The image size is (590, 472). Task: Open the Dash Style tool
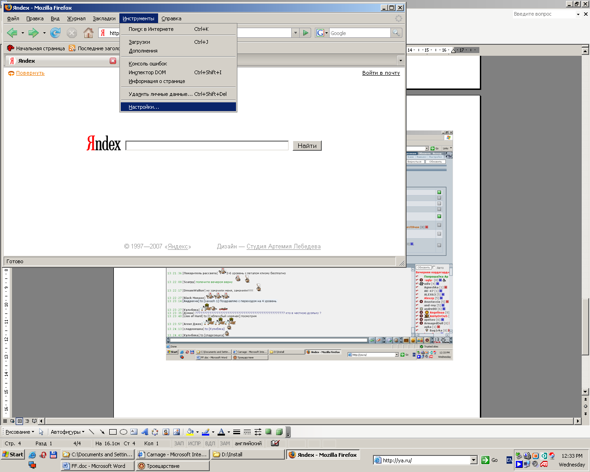(247, 432)
